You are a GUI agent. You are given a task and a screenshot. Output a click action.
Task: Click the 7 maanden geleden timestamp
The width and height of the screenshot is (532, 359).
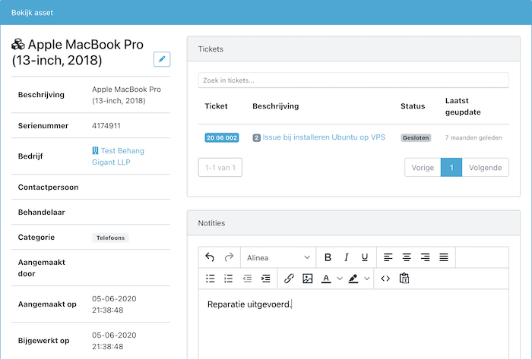473,137
